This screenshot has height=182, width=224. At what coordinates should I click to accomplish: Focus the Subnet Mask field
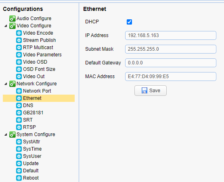coord(171,49)
